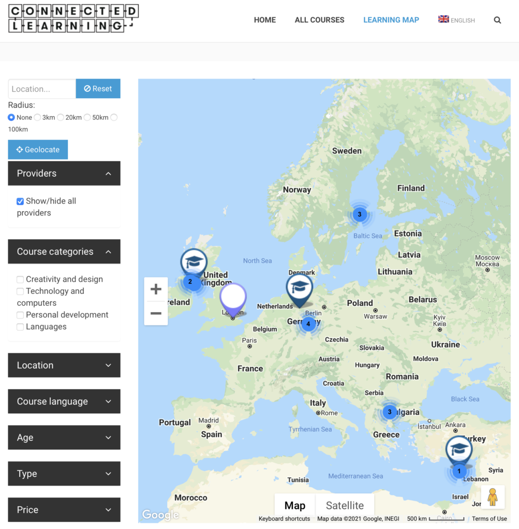Open Keyboard shortcuts on the map
The width and height of the screenshot is (519, 529).
click(284, 519)
